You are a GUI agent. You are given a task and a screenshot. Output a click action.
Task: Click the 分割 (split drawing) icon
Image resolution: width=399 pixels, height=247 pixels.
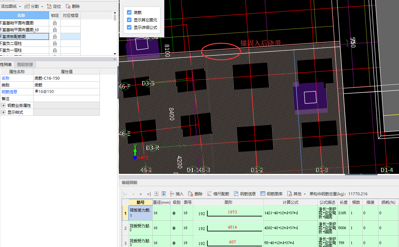(x=27, y=6)
